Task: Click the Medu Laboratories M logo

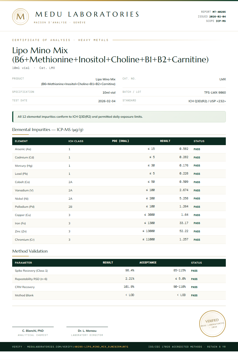Action: (20, 17)
